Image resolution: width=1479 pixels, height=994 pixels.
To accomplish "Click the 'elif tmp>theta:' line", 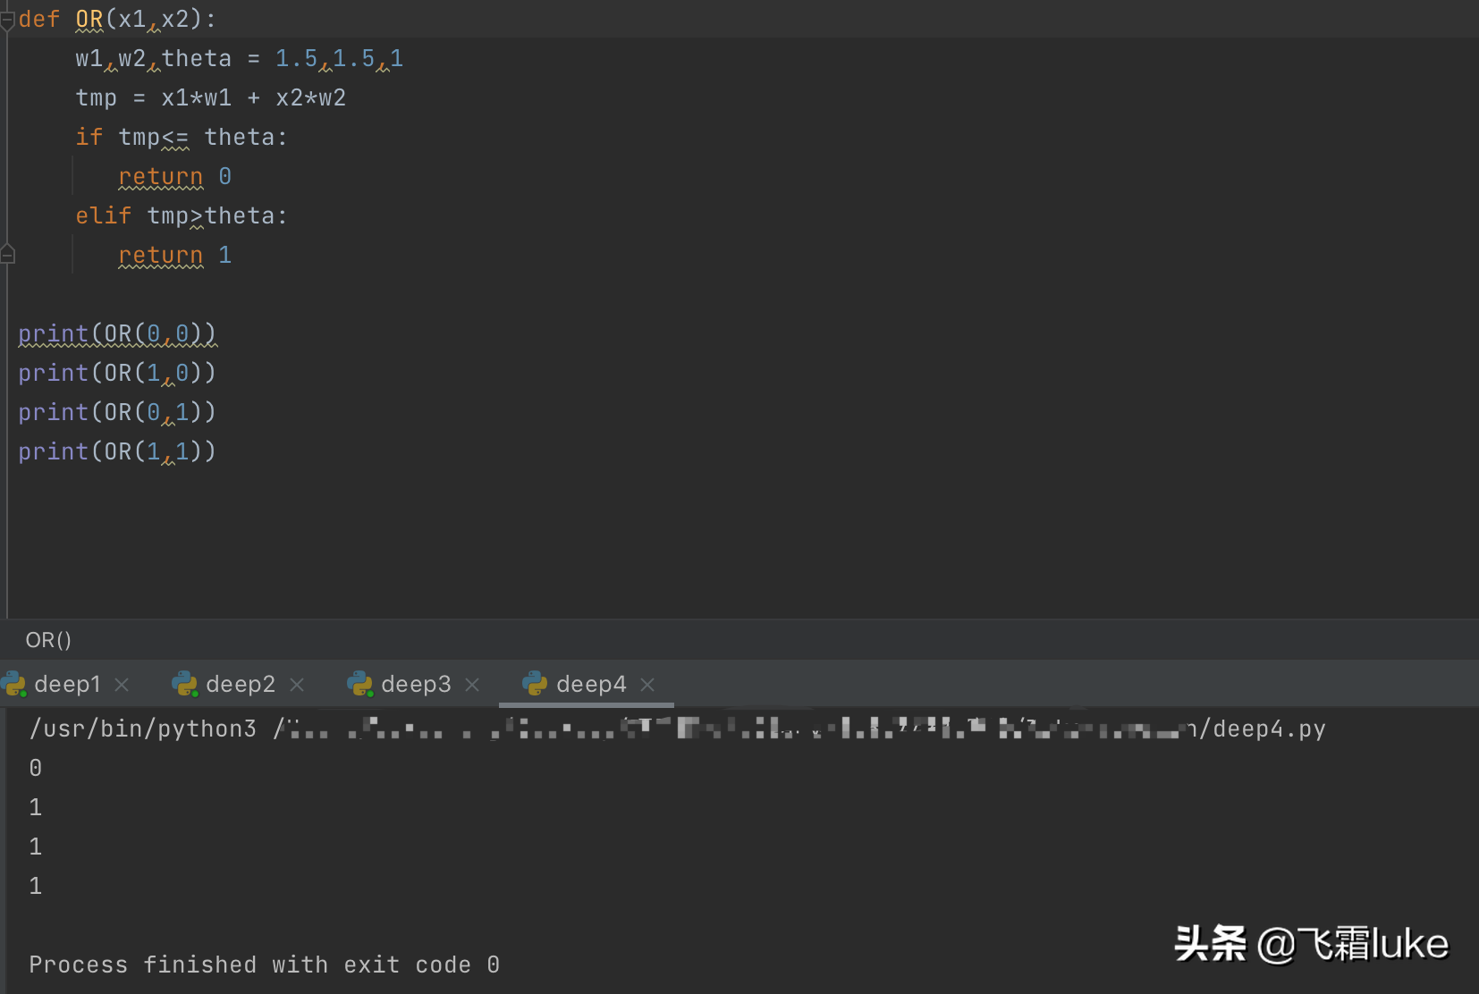I will [x=182, y=216].
